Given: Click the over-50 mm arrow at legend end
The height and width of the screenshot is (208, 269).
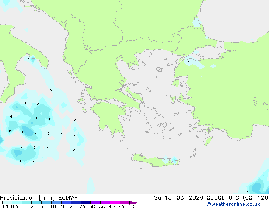Looking at the screenshot, I should point(134,202).
